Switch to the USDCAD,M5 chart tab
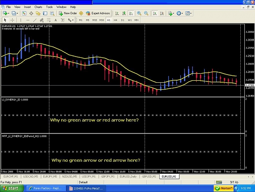255x192 pixels. click(x=31, y=176)
